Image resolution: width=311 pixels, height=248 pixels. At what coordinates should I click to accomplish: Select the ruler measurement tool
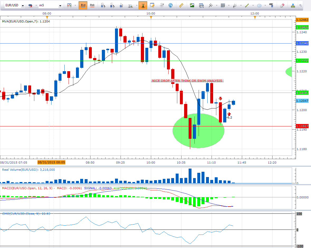pyautogui.click(x=181, y=5)
